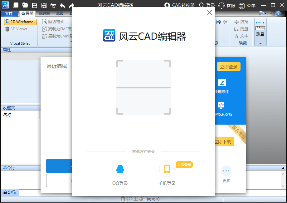Choose 手机登录 phone icon
This screenshot has height=203, width=287.
click(x=167, y=169)
